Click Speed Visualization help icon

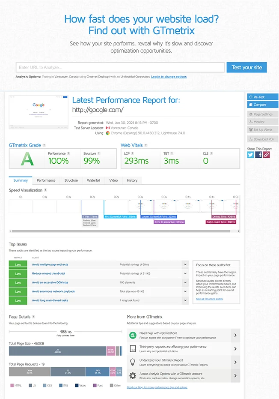click(45, 190)
